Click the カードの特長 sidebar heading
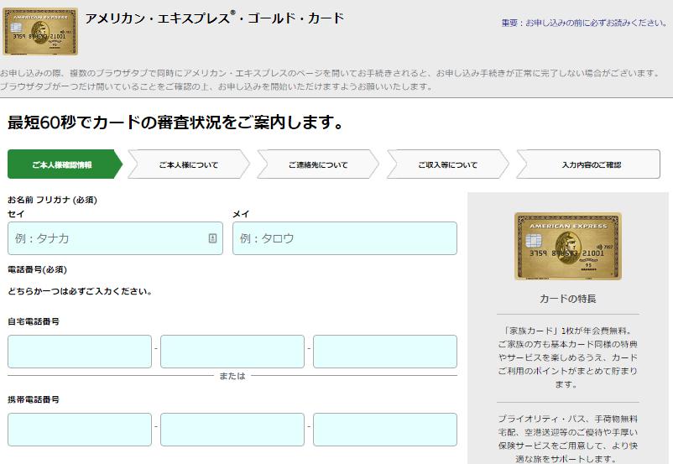Viewport: 673px width, 464px height. pos(568,299)
